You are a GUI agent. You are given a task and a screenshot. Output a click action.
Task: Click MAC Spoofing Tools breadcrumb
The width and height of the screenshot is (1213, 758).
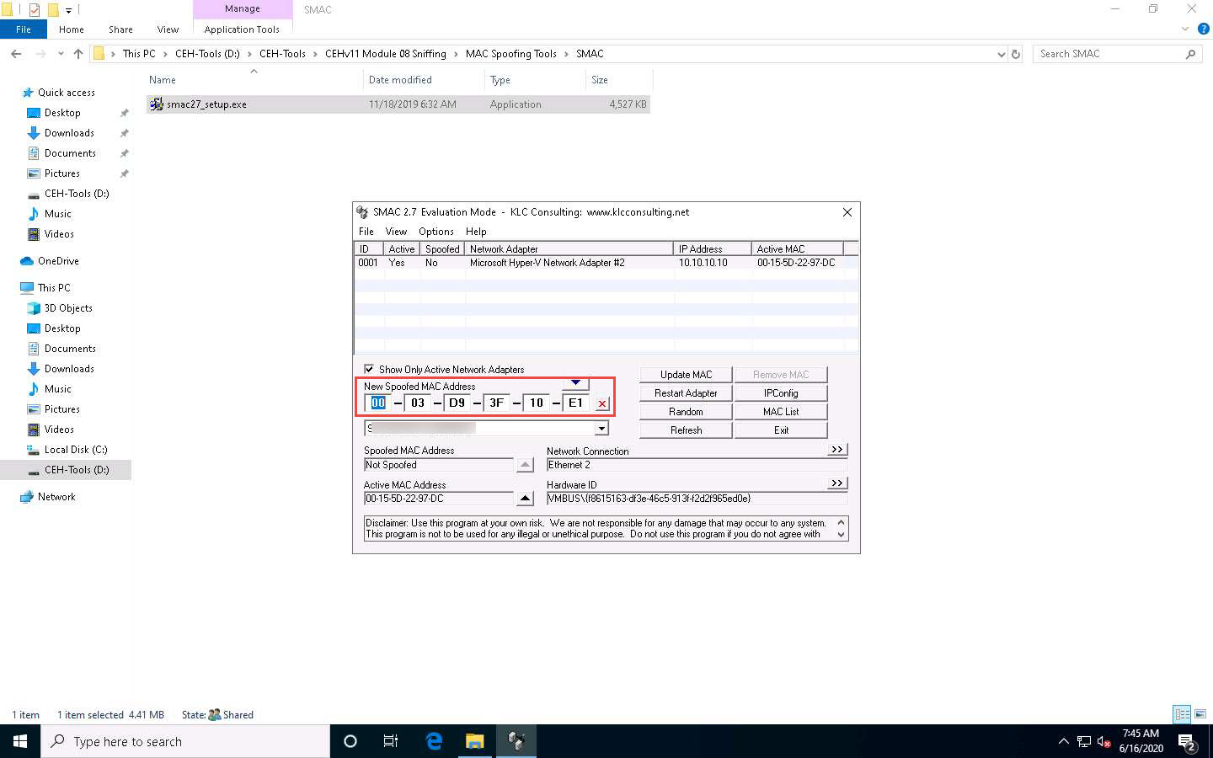pyautogui.click(x=511, y=54)
